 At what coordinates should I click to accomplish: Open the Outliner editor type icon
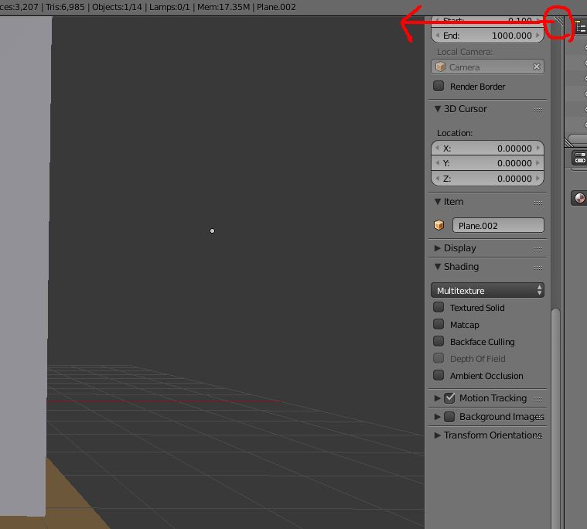582,27
